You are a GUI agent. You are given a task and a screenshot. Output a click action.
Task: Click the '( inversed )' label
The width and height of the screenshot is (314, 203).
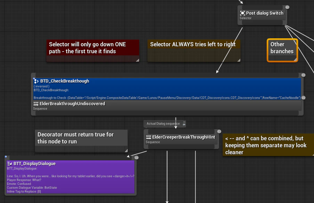pyautogui.click(x=41, y=86)
